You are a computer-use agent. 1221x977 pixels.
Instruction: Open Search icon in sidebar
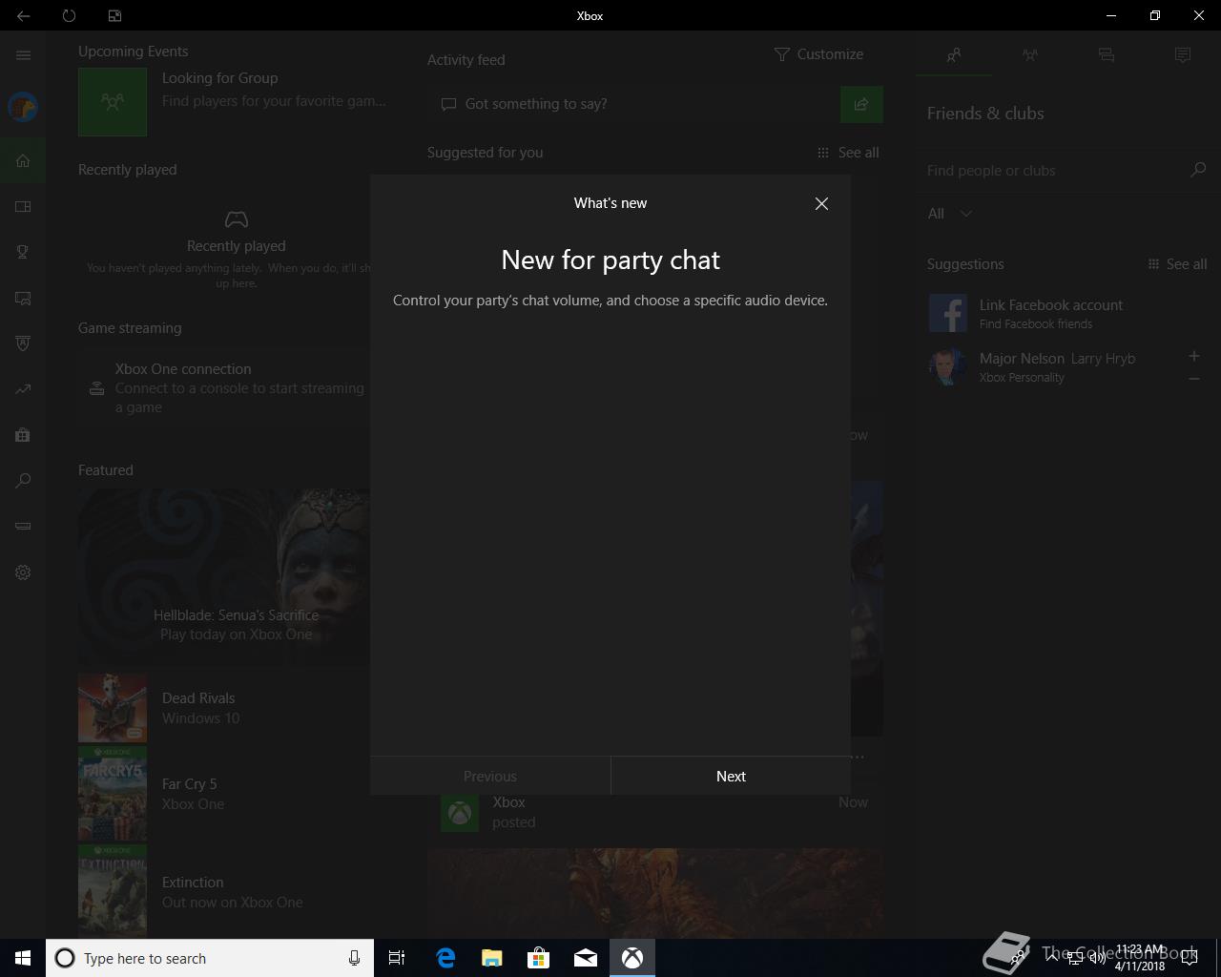(x=23, y=481)
